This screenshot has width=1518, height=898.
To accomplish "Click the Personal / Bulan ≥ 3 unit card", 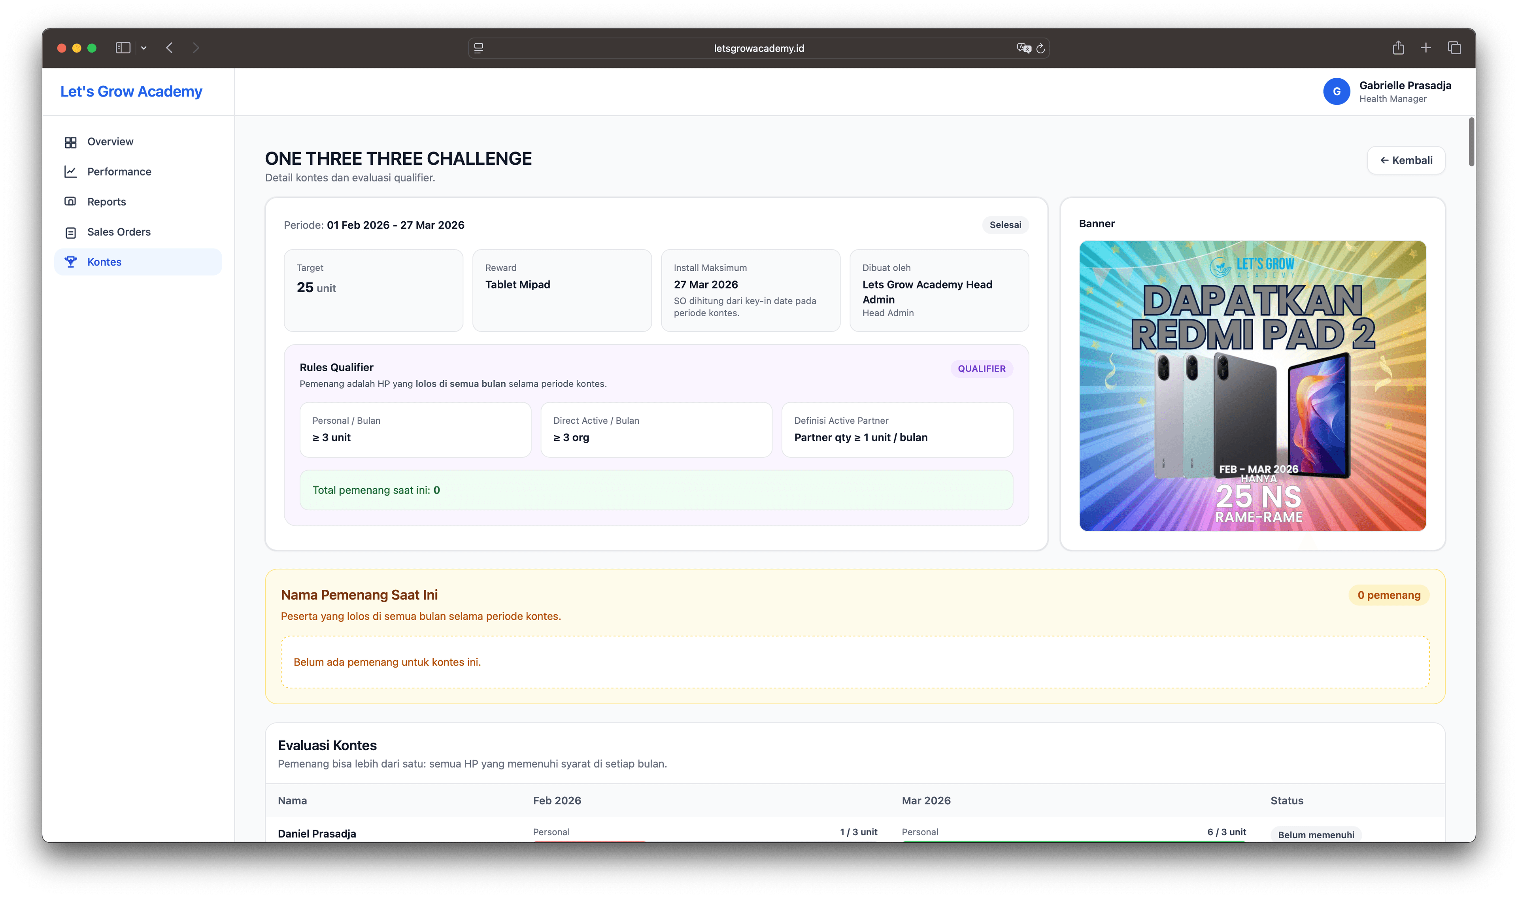I will pos(415,430).
